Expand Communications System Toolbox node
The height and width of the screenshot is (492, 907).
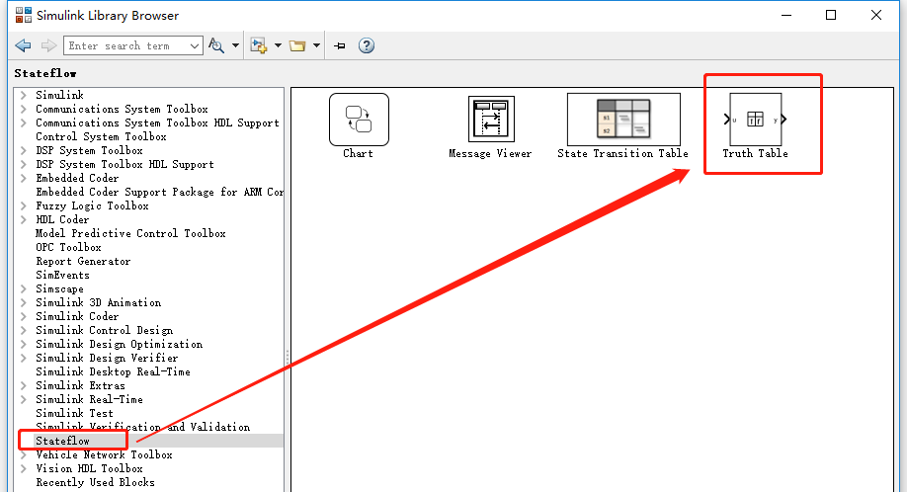(24, 109)
